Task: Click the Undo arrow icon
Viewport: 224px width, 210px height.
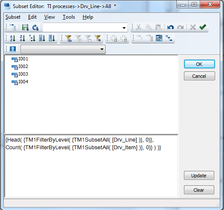Action: click(x=170, y=27)
